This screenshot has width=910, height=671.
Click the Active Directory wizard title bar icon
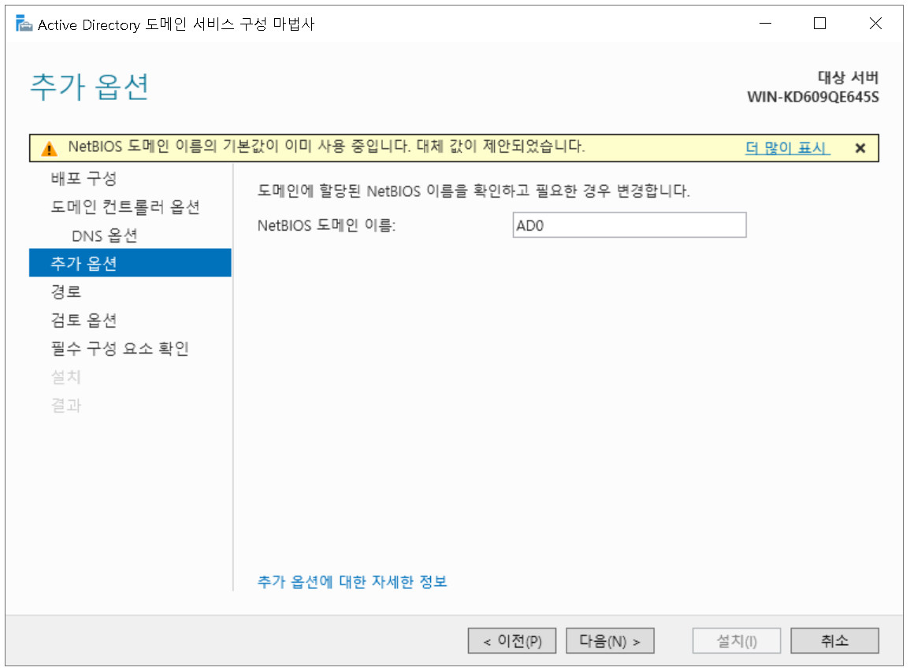(24, 24)
